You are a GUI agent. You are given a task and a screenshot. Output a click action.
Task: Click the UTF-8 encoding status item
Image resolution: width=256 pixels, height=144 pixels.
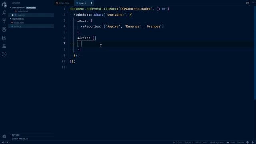(198, 142)
